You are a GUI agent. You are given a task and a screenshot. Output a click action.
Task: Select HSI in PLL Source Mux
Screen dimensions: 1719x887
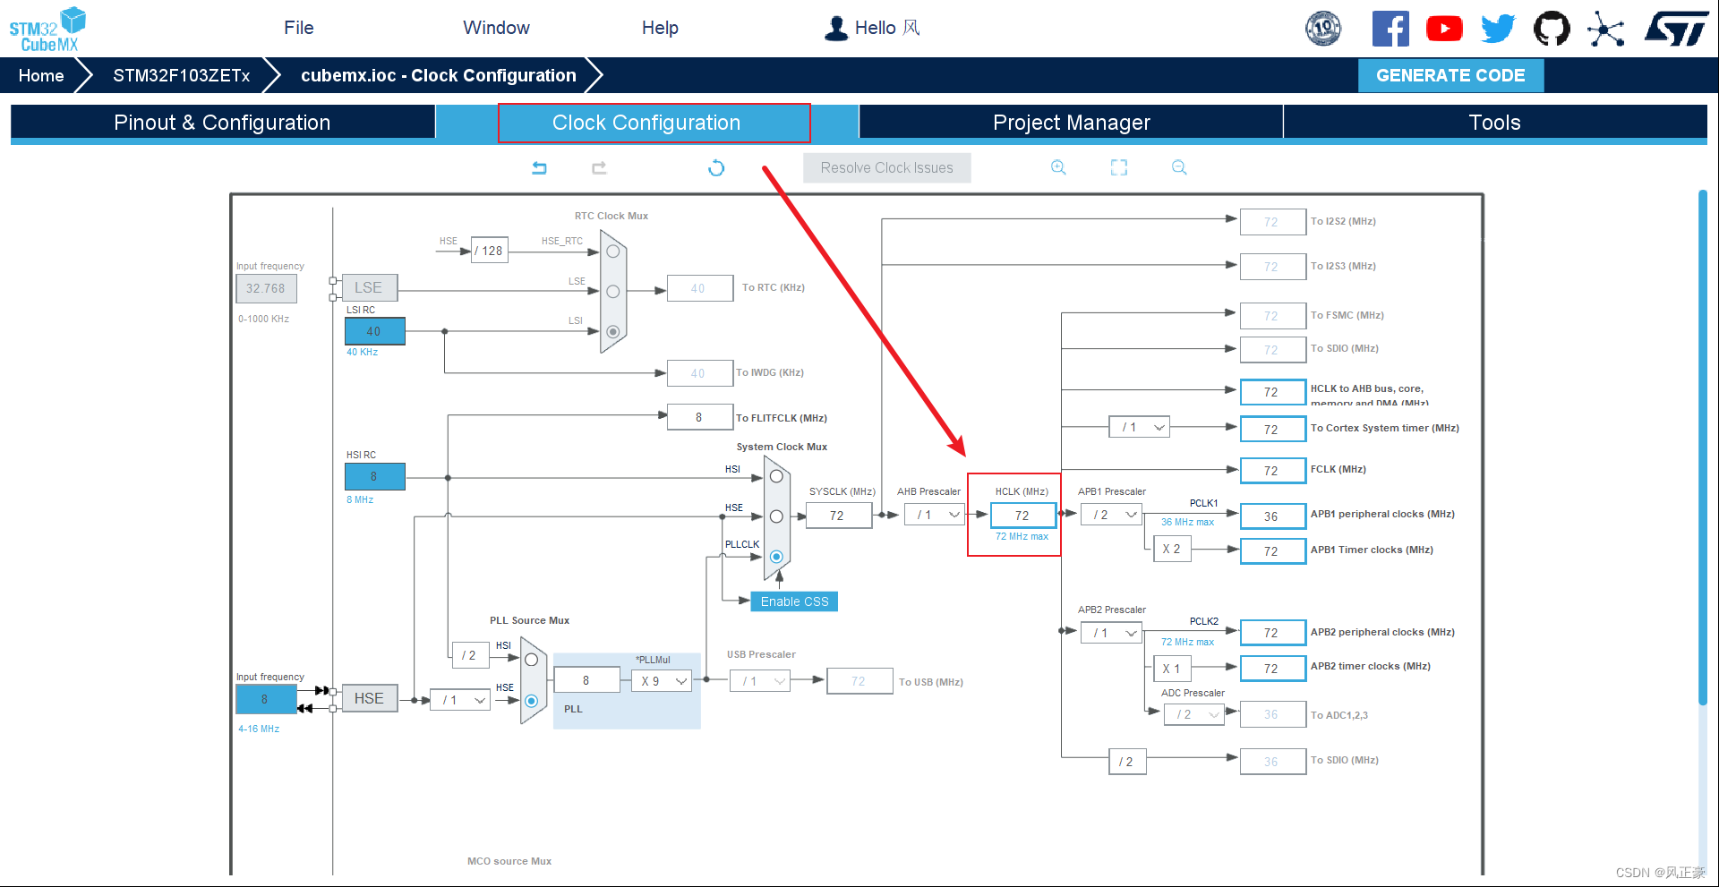coord(531,660)
